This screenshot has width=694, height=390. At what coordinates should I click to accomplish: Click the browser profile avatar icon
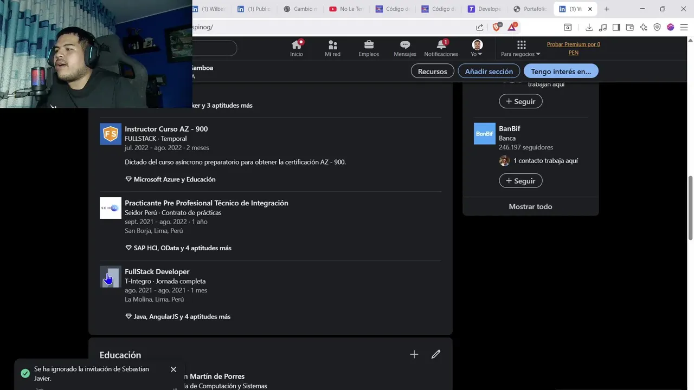(671, 27)
